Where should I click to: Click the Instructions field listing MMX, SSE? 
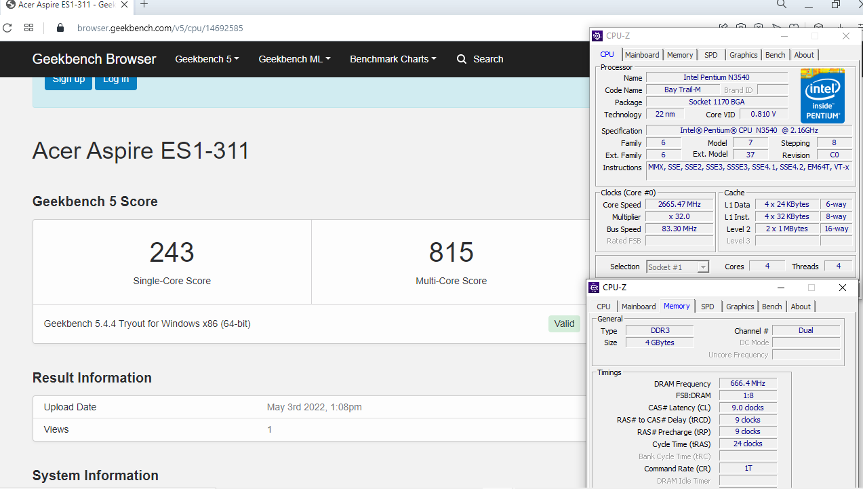[x=748, y=172]
